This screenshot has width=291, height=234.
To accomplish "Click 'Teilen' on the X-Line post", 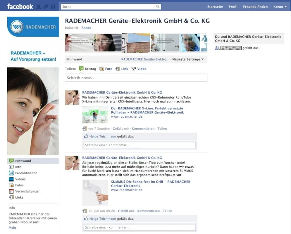I will [x=162, y=129].
